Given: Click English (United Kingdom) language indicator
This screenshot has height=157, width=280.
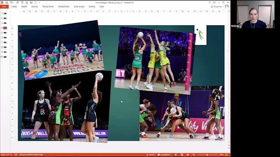Looking at the screenshot, I should tap(31, 155).
